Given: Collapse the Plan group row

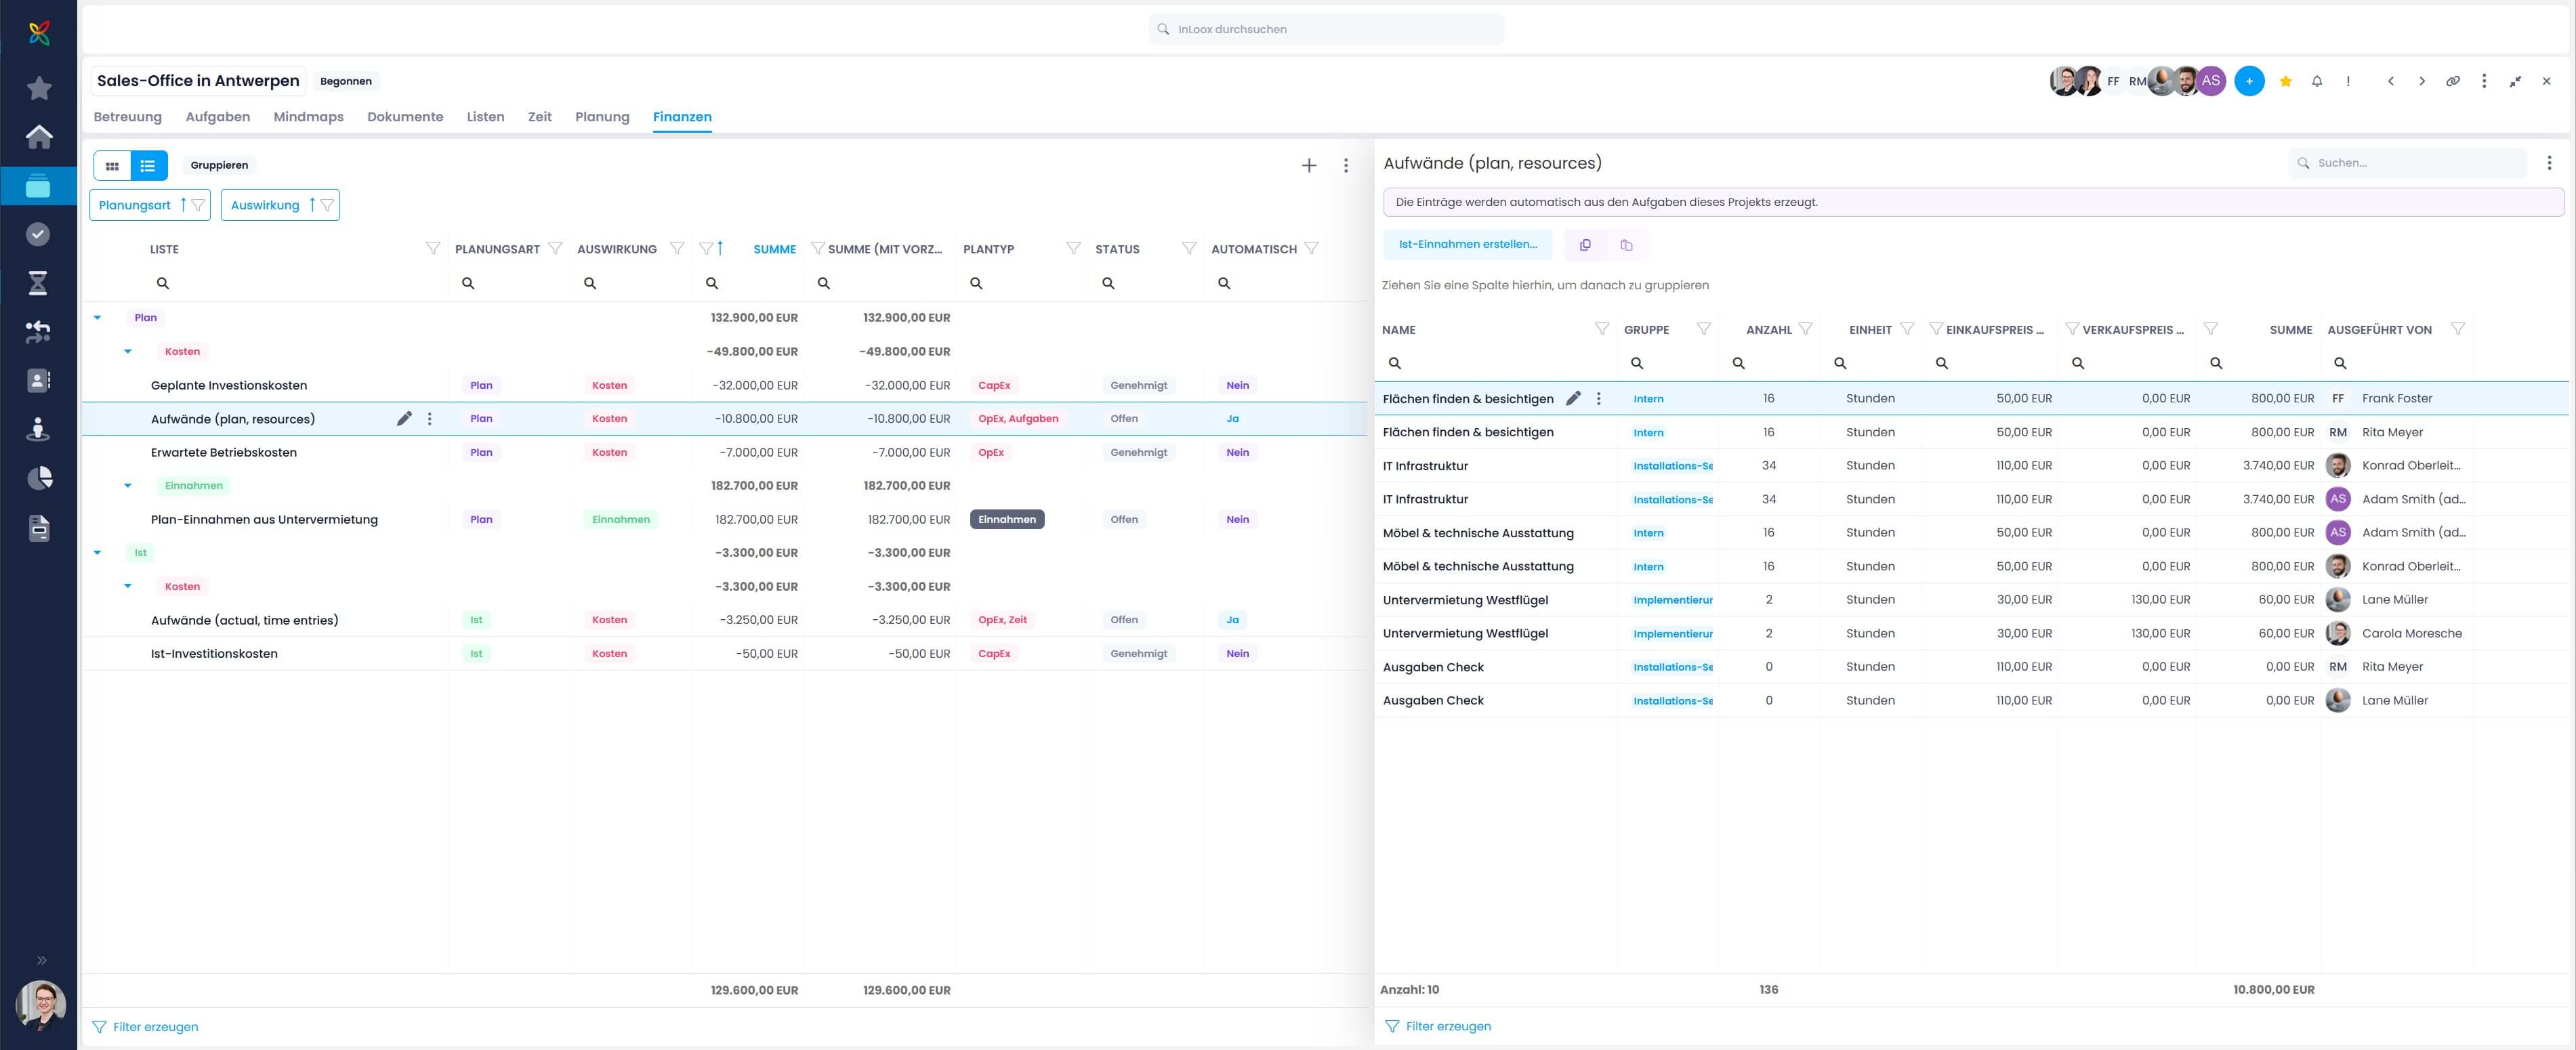Looking at the screenshot, I should (x=97, y=318).
